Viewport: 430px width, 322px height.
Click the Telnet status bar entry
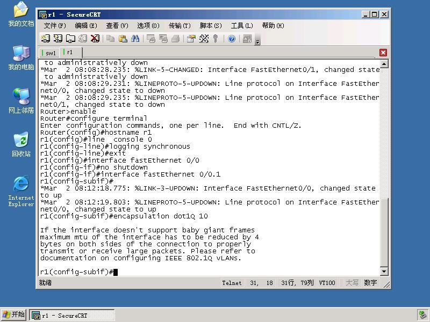pos(232,283)
